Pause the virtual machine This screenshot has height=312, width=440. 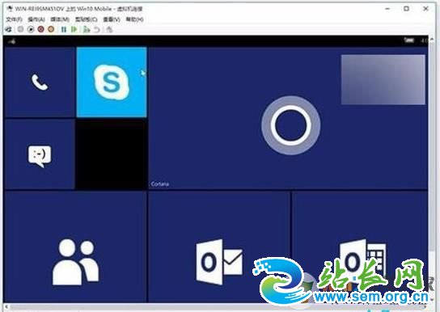point(64,29)
